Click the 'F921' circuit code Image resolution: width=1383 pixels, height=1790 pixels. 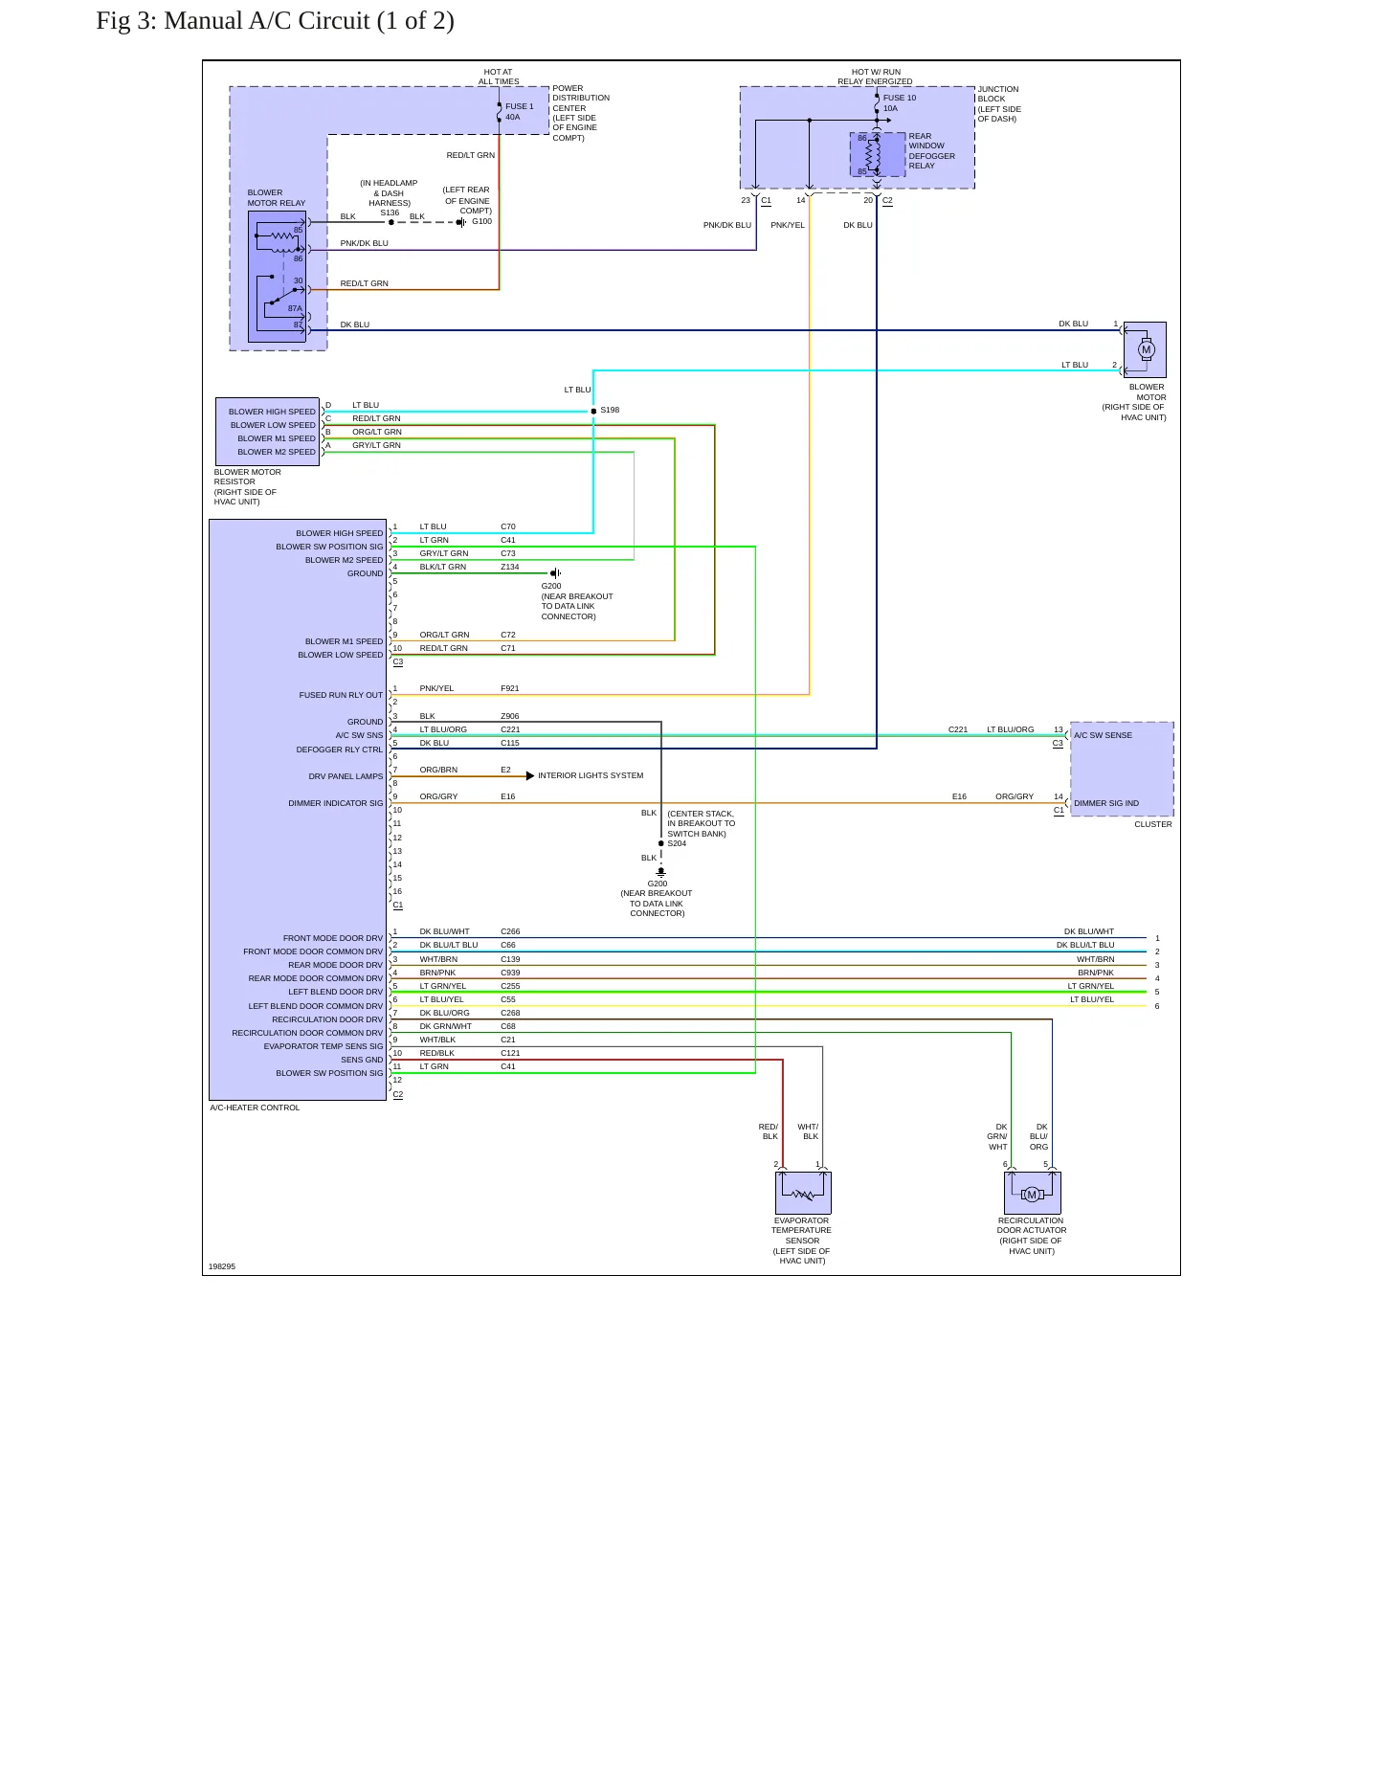(x=509, y=688)
